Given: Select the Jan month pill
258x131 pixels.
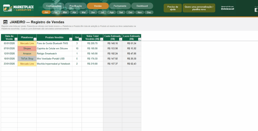Looking at the screenshot, I should [x=46, y=12].
